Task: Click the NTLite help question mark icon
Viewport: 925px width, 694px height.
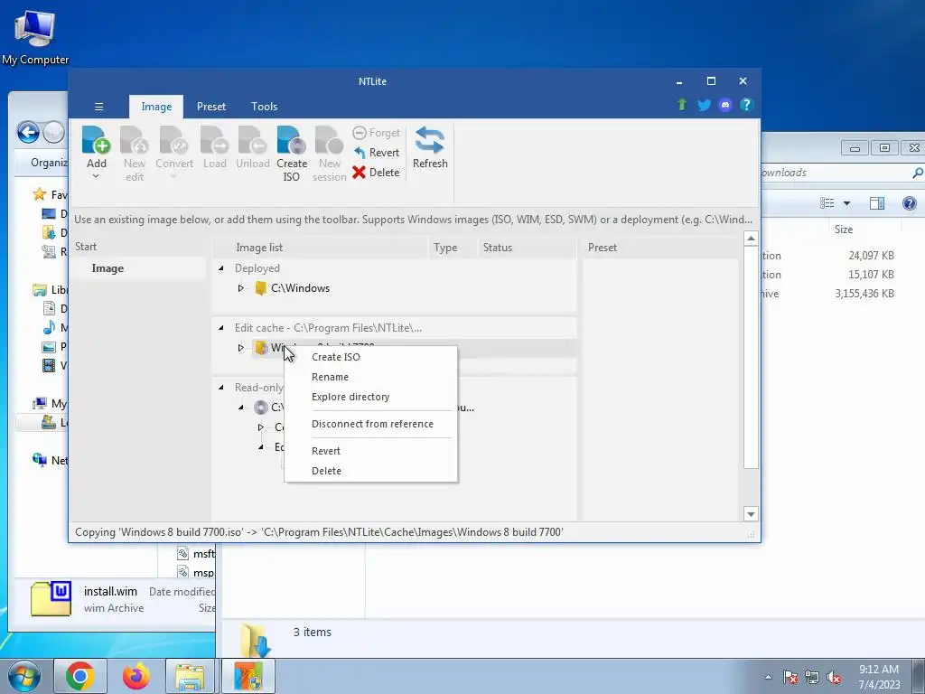Action: (x=746, y=105)
